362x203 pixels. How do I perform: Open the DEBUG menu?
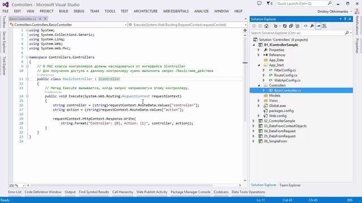(79, 11)
